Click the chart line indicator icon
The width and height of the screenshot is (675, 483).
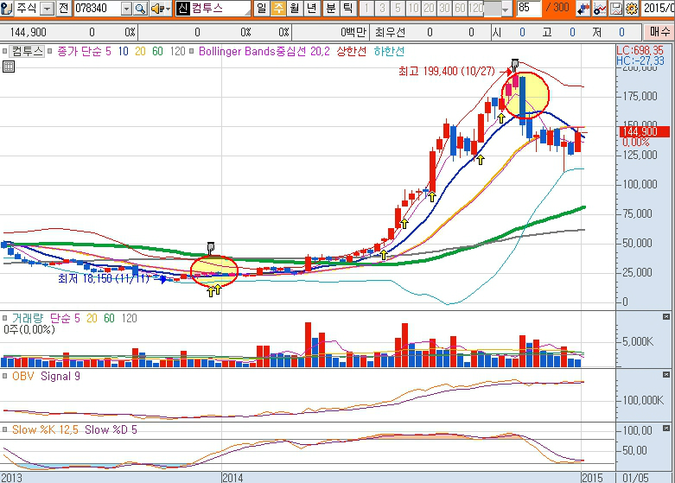(600, 8)
